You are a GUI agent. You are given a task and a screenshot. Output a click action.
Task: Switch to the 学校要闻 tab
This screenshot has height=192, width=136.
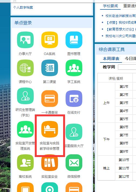(x=110, y=6)
